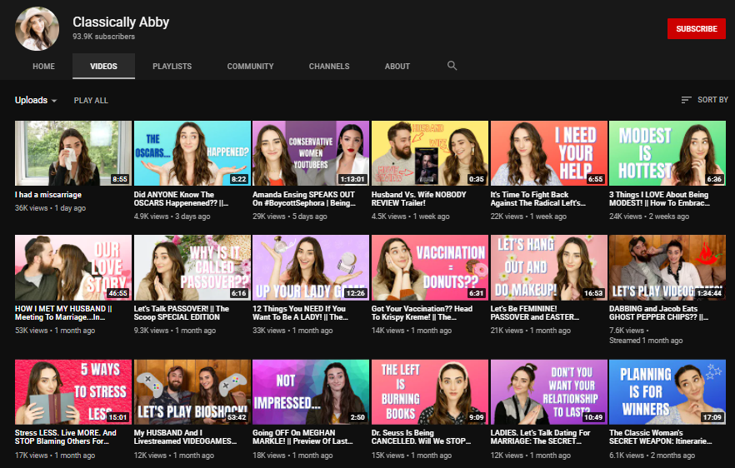Click 'Don't You Want Your Relationship To Last' thumbnail

click(x=549, y=392)
